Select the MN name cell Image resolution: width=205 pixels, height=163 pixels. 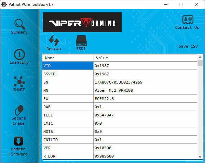click(x=68, y=90)
